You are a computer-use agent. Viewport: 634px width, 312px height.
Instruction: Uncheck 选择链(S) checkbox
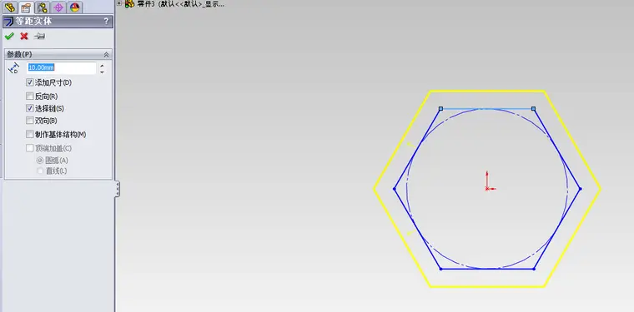[29, 108]
